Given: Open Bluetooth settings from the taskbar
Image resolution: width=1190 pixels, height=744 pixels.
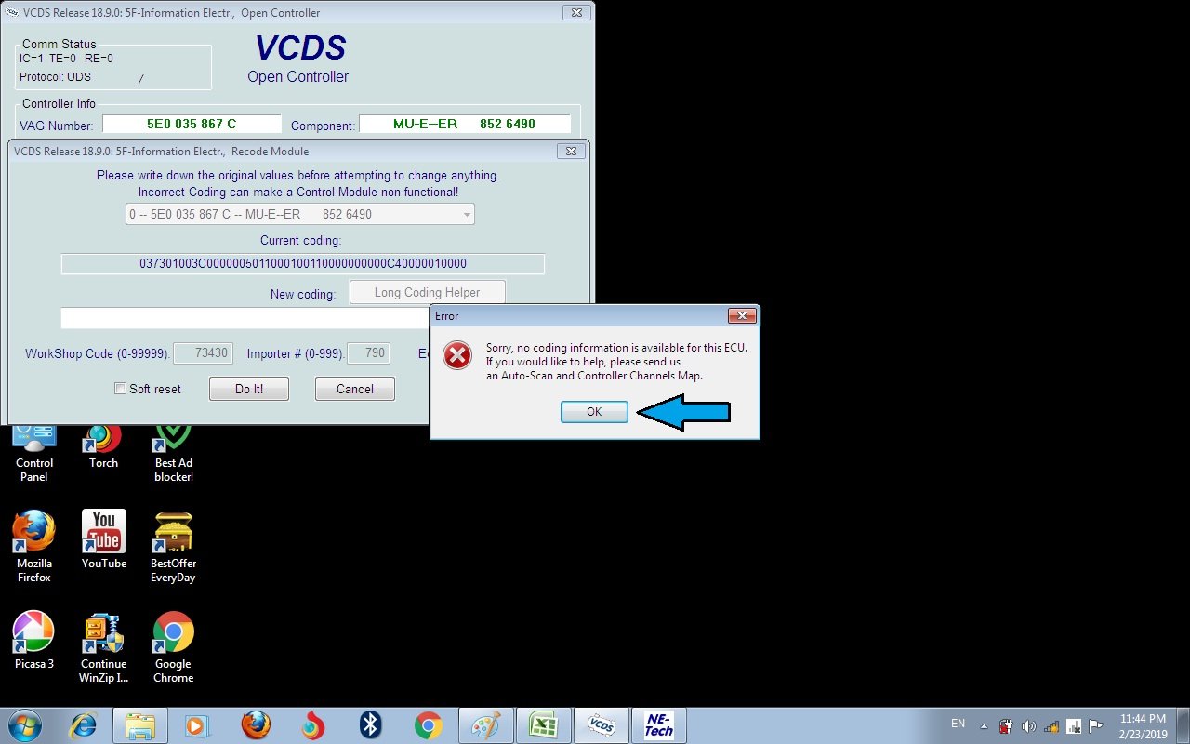Looking at the screenshot, I should [x=370, y=724].
